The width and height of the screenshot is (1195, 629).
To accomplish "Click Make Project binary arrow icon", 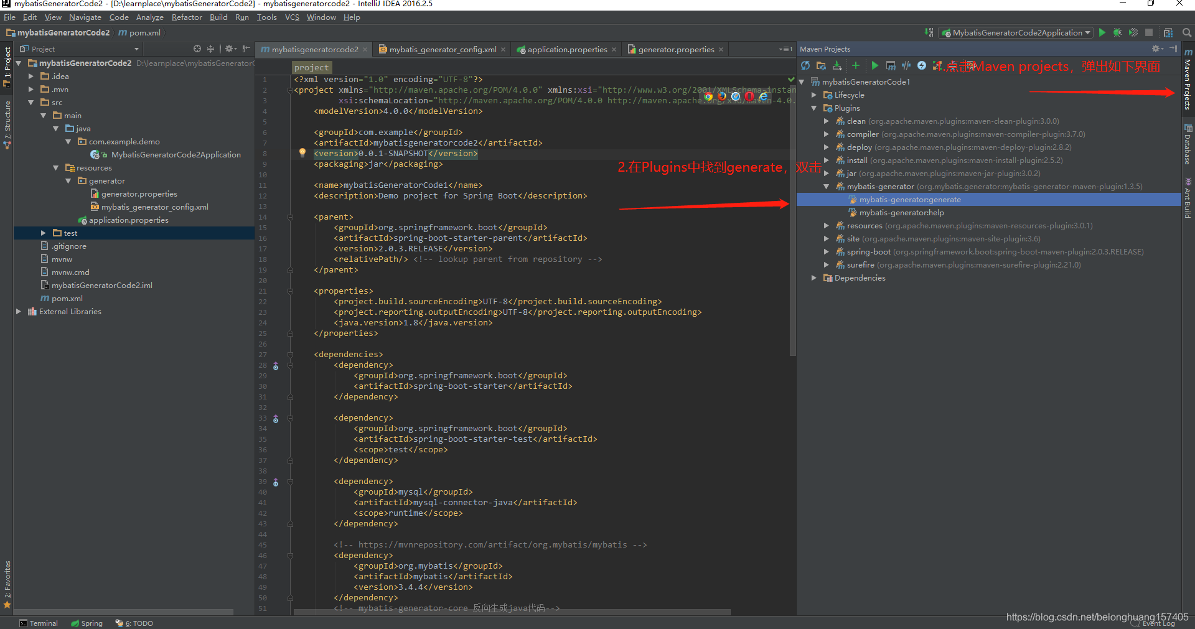I will (x=929, y=32).
